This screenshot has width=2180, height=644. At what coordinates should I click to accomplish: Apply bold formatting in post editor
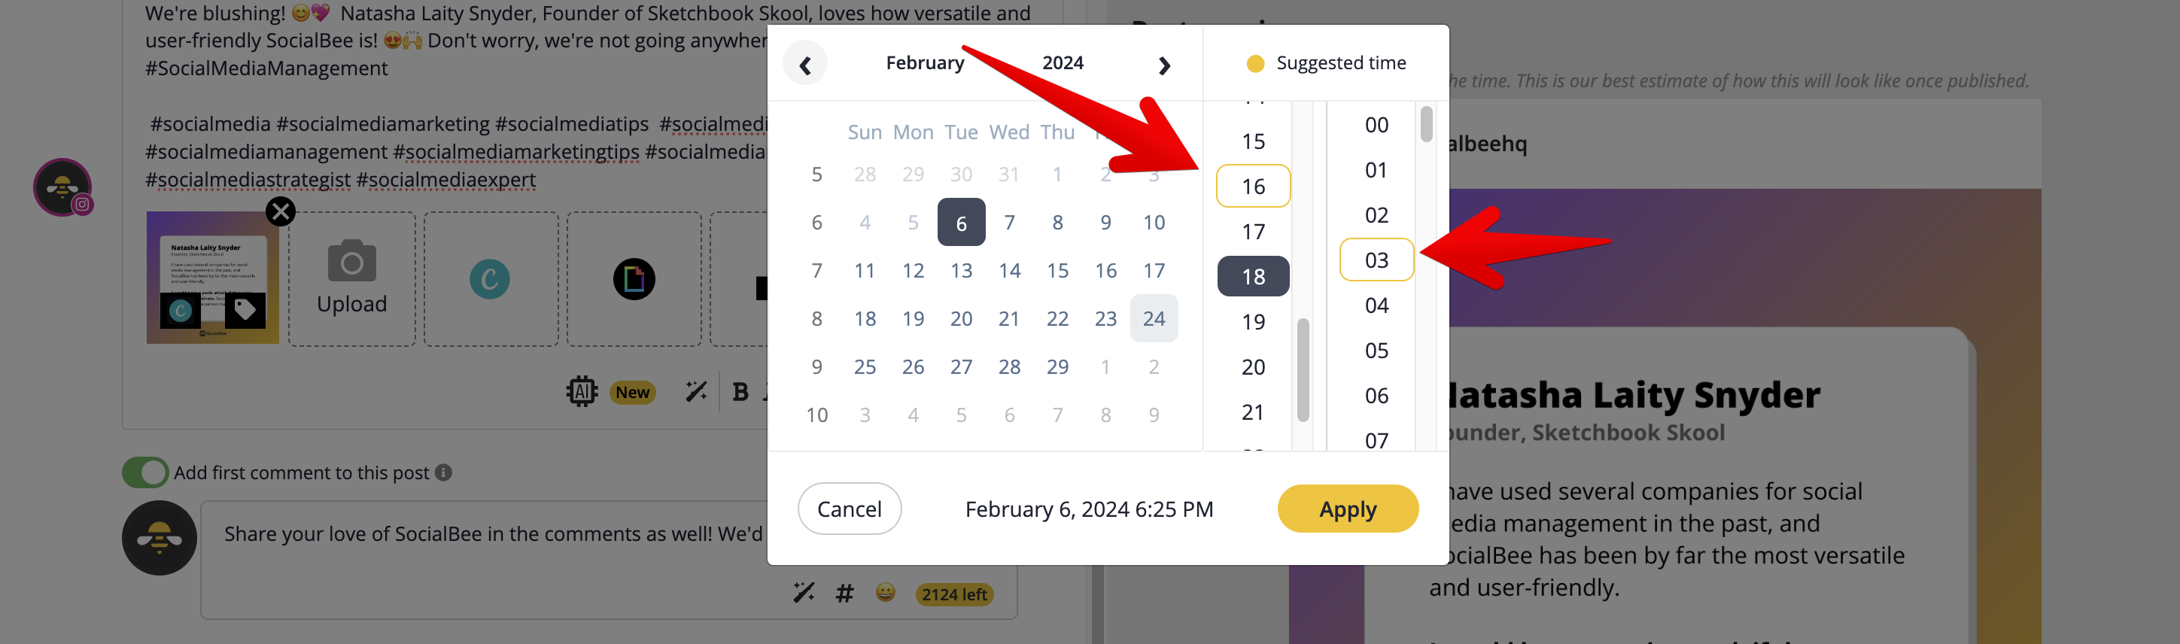click(x=740, y=392)
